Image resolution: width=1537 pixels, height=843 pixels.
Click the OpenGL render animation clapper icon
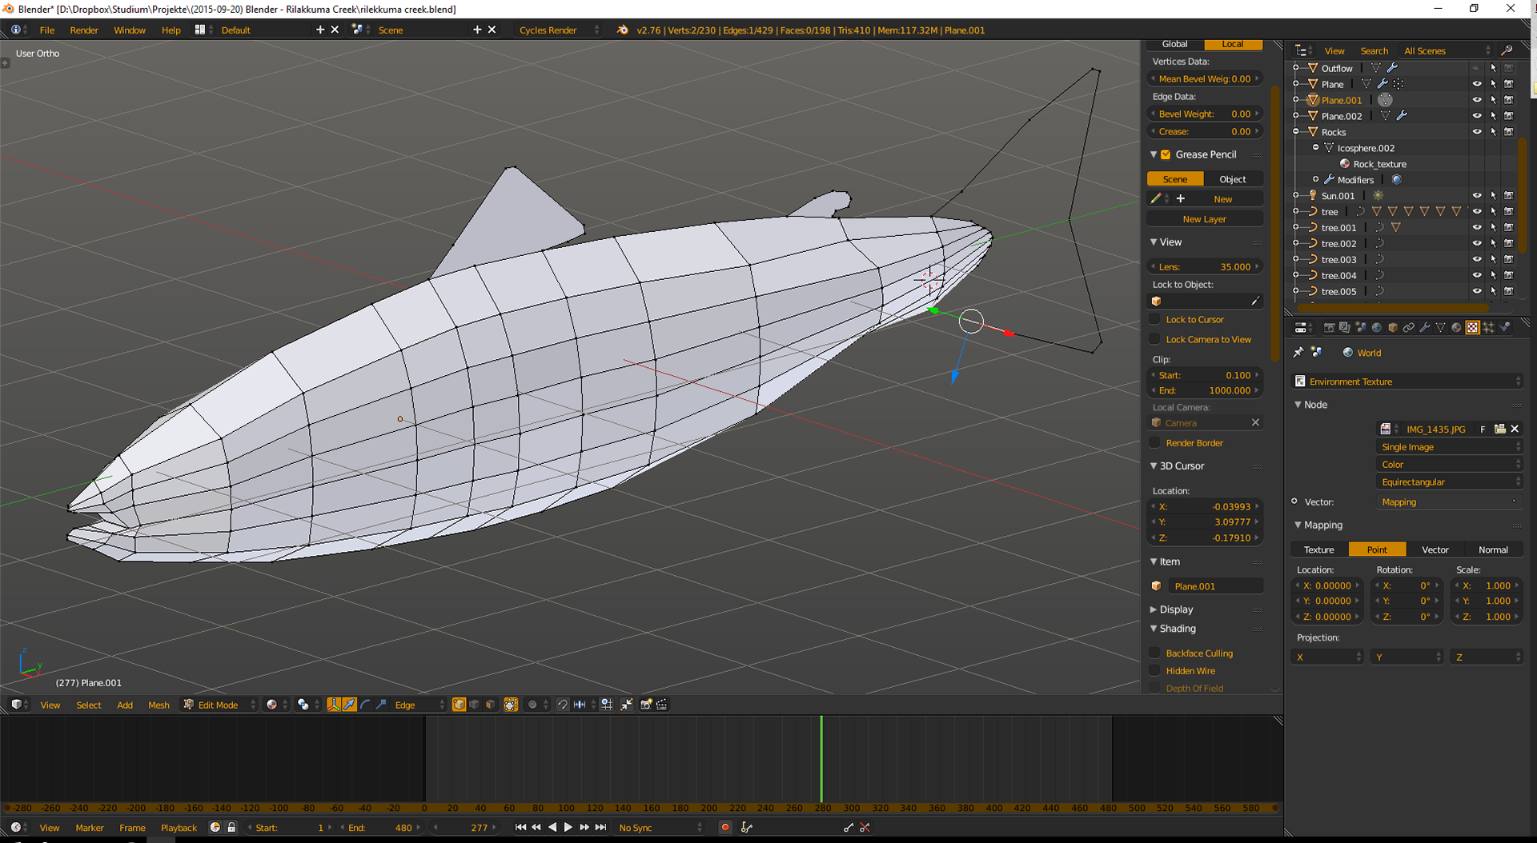pos(662,705)
